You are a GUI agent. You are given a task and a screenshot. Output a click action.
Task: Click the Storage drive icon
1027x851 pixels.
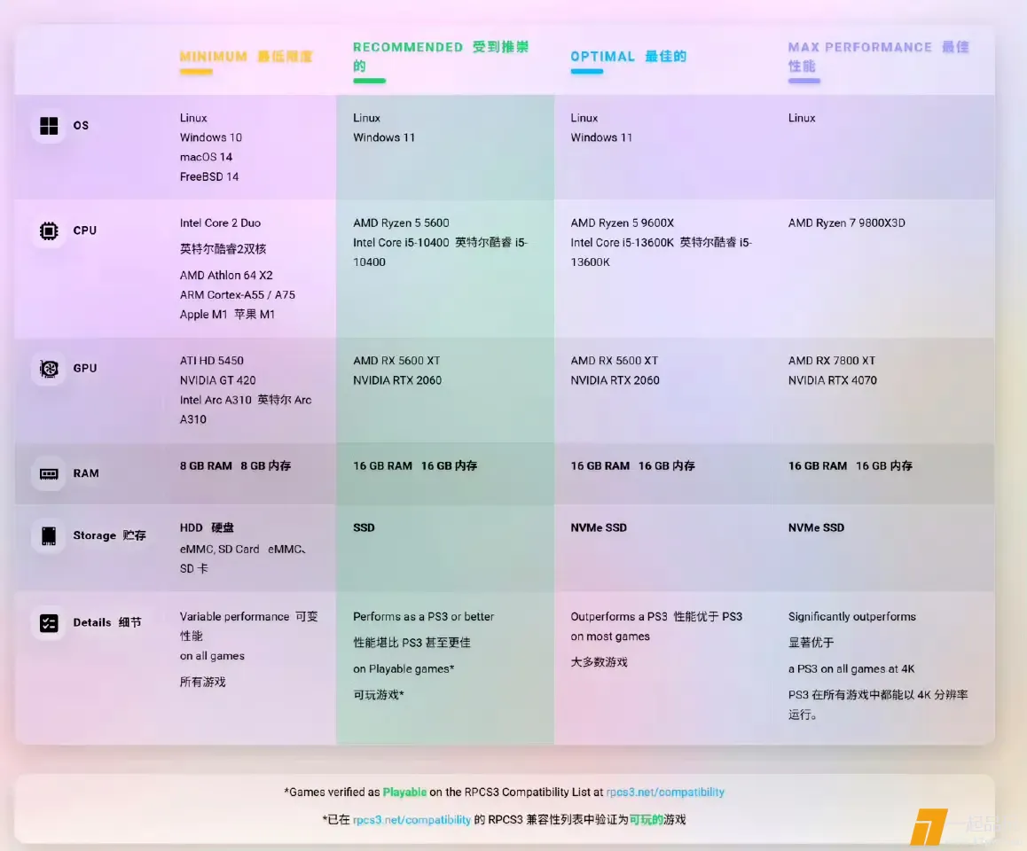pos(49,536)
